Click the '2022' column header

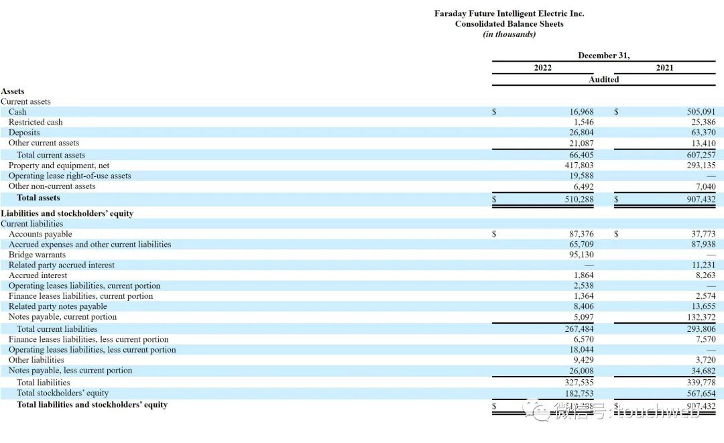click(x=542, y=68)
